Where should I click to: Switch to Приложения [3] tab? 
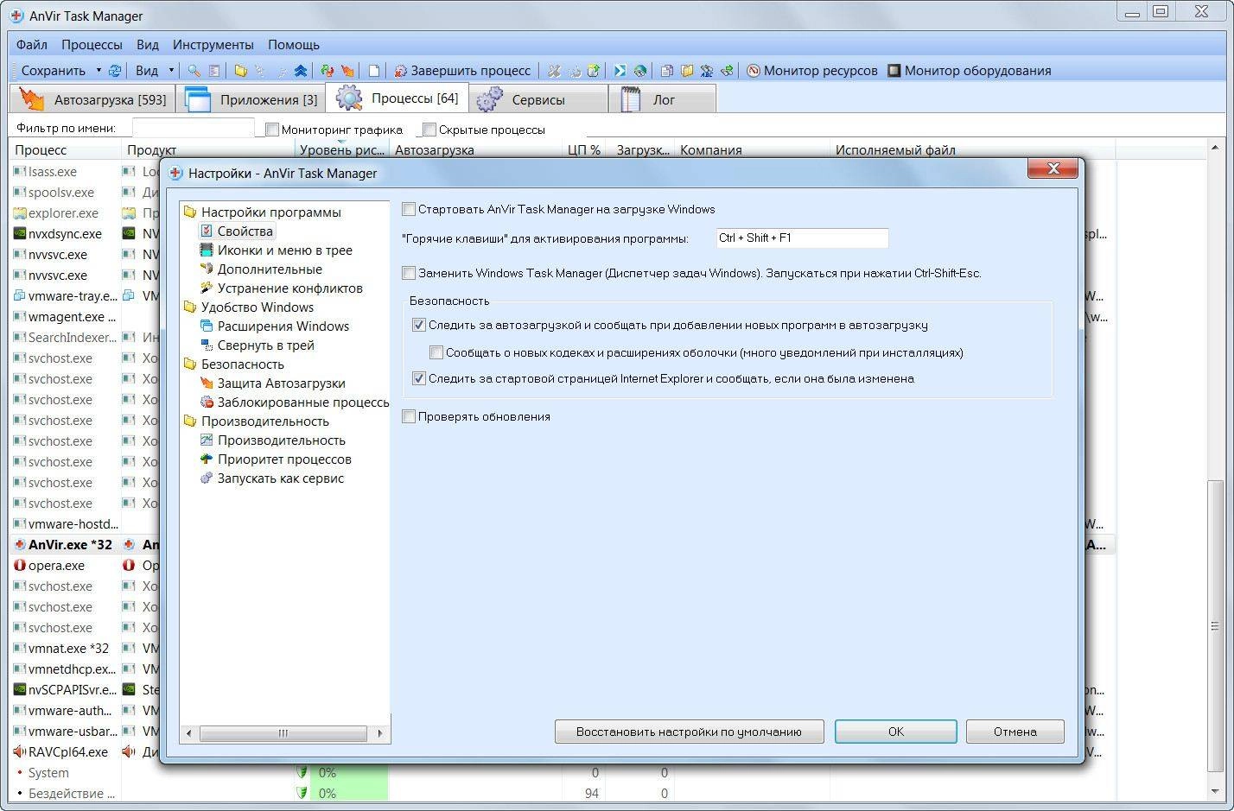[x=251, y=99]
